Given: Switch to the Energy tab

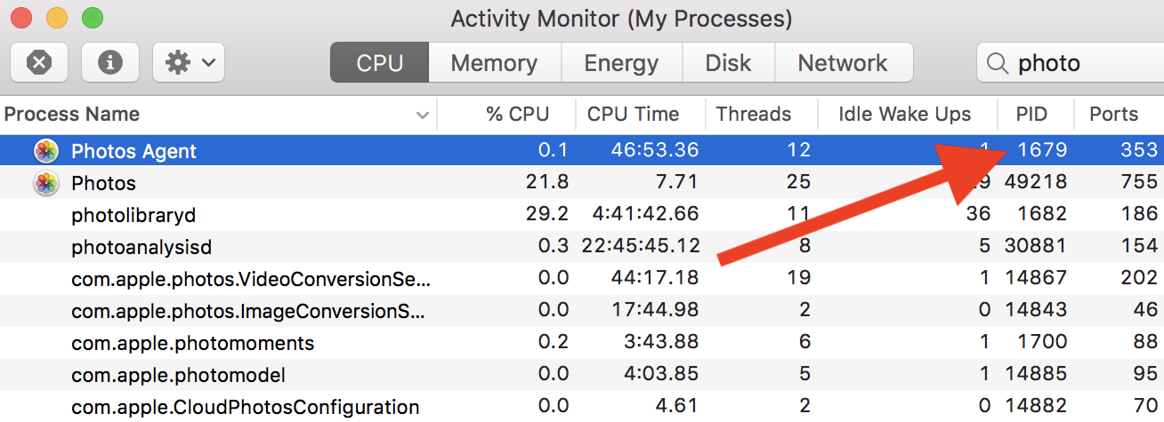Looking at the screenshot, I should coord(621,63).
